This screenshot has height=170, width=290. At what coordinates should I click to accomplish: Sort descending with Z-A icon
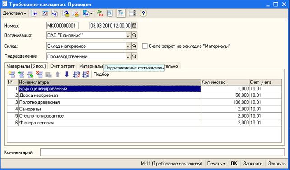(85, 74)
